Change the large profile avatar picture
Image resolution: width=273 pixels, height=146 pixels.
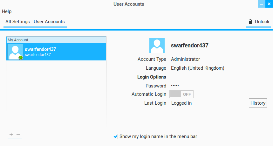[x=157, y=45]
